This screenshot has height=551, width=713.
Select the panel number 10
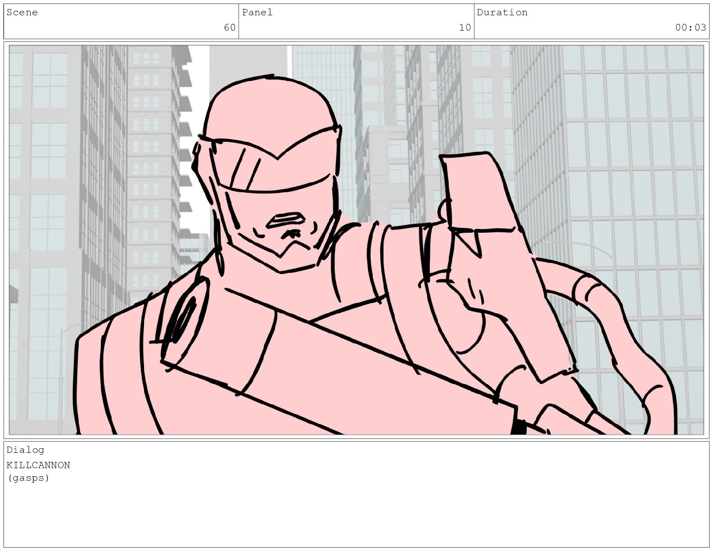pyautogui.click(x=465, y=28)
